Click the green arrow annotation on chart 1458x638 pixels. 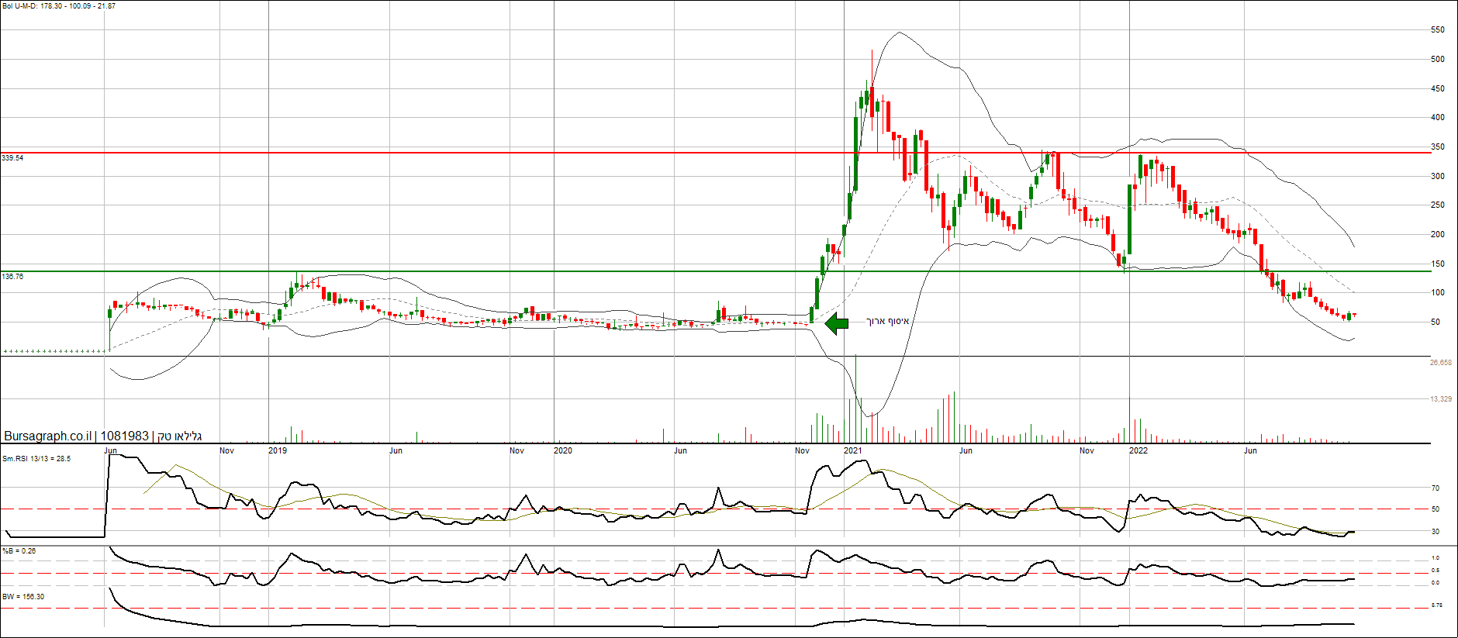pos(836,322)
